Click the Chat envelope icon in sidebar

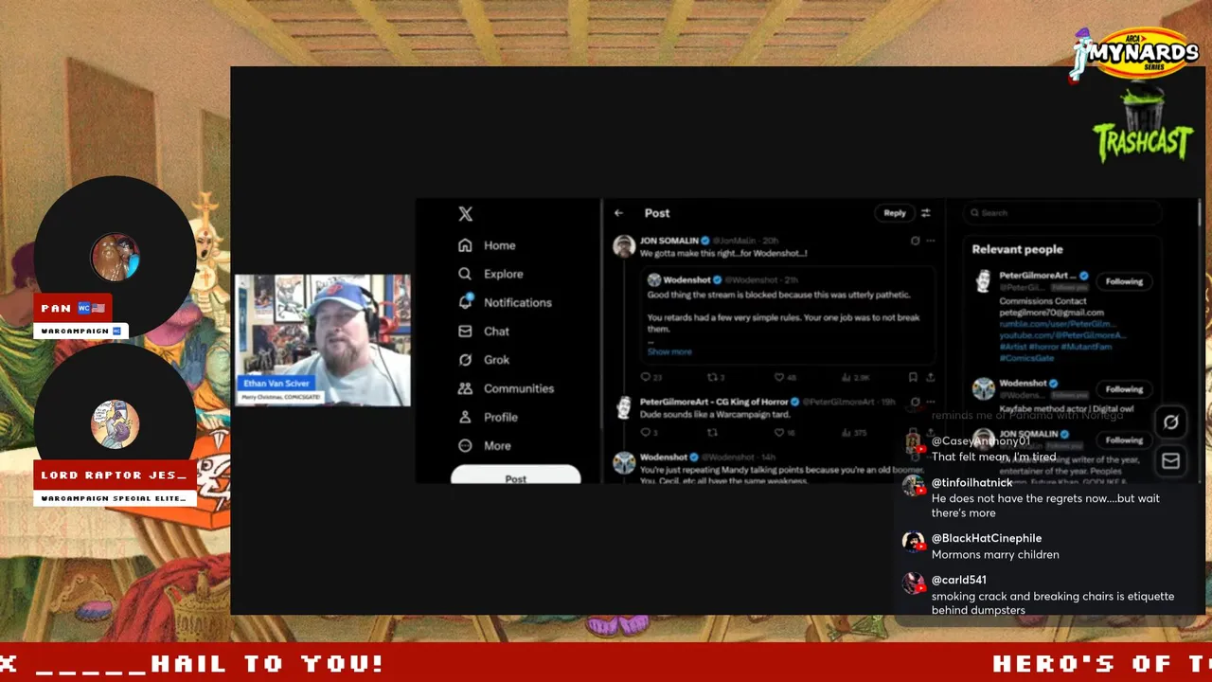(465, 332)
